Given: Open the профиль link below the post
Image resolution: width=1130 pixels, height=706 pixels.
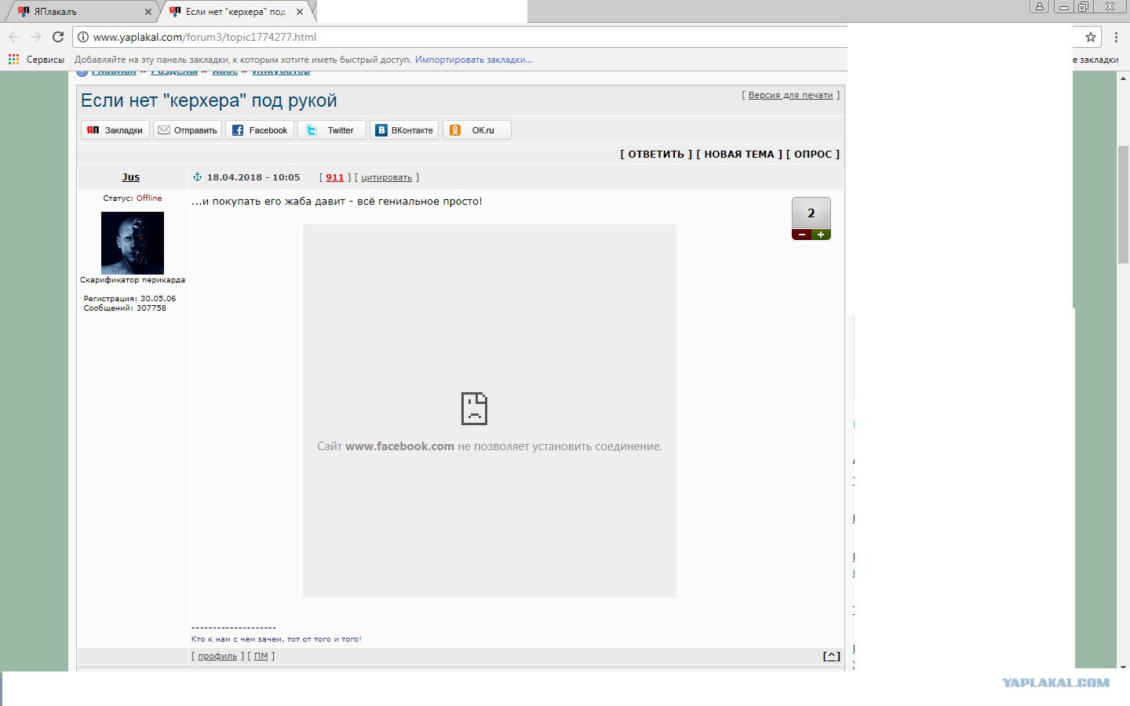Looking at the screenshot, I should 217,656.
